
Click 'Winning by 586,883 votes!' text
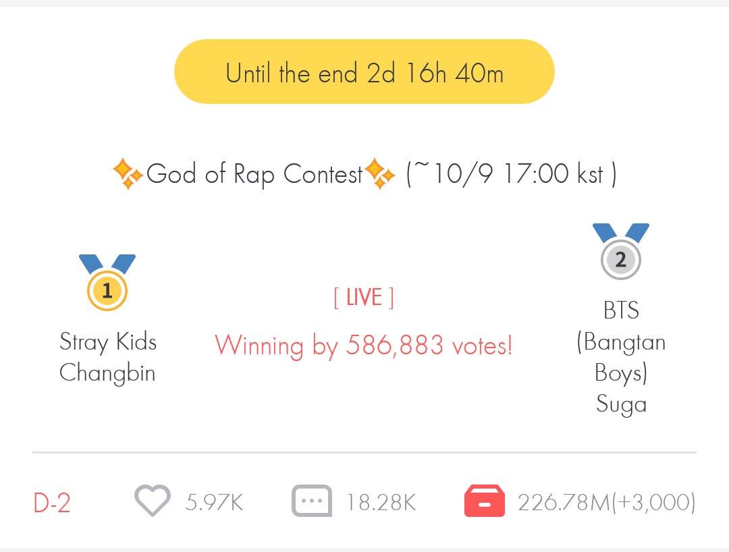tap(364, 346)
